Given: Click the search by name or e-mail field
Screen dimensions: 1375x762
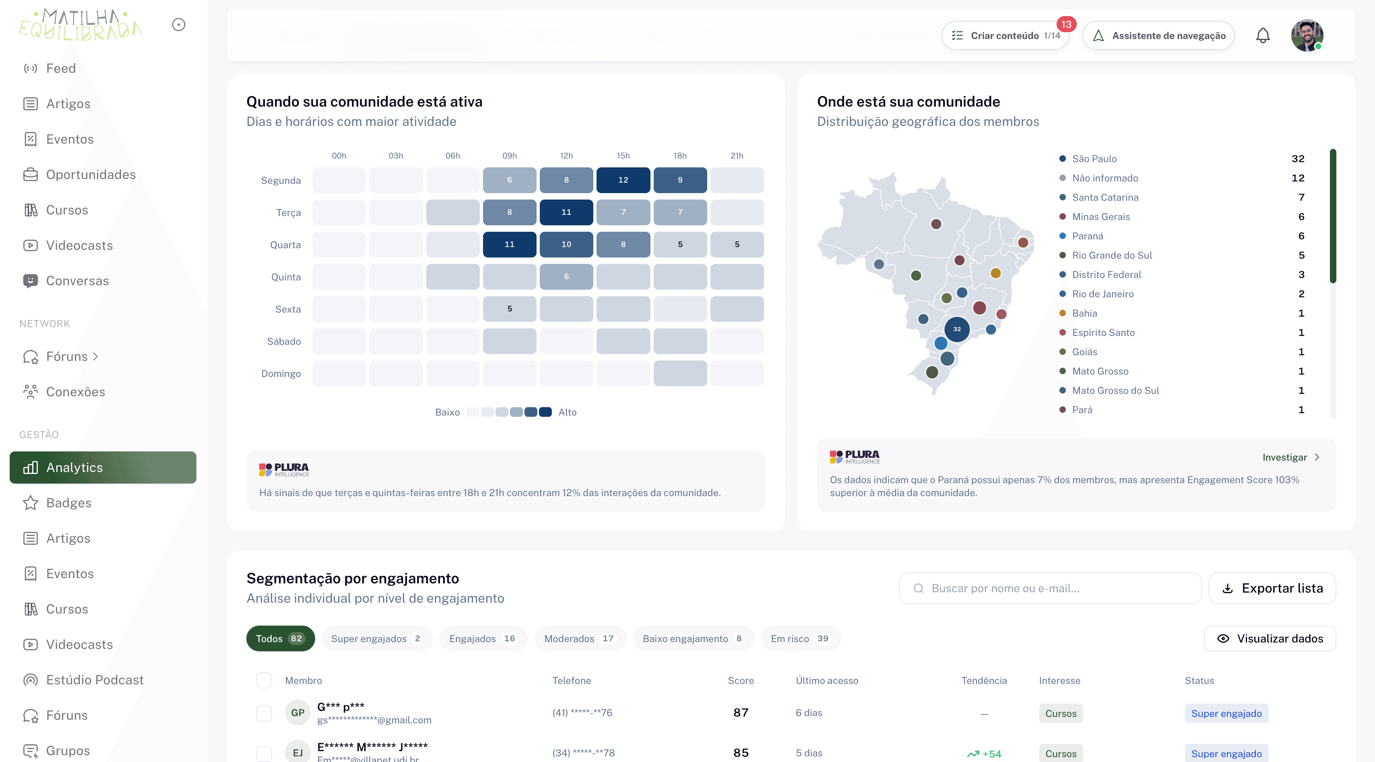Looking at the screenshot, I should 1050,589.
